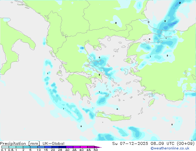The width and height of the screenshot is (196, 151).
Task: Click the 'Precipitation [mm]' title text
Action: pos(20,144)
